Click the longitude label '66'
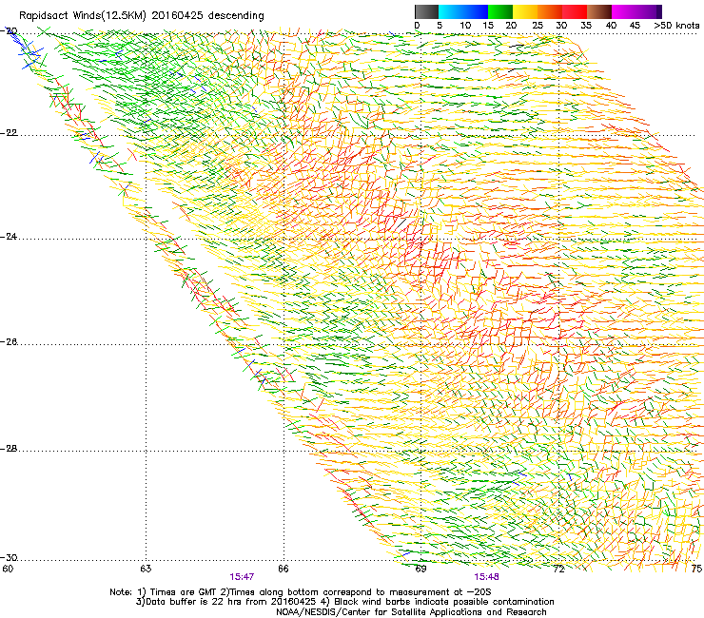704x618 pixels. [284, 569]
